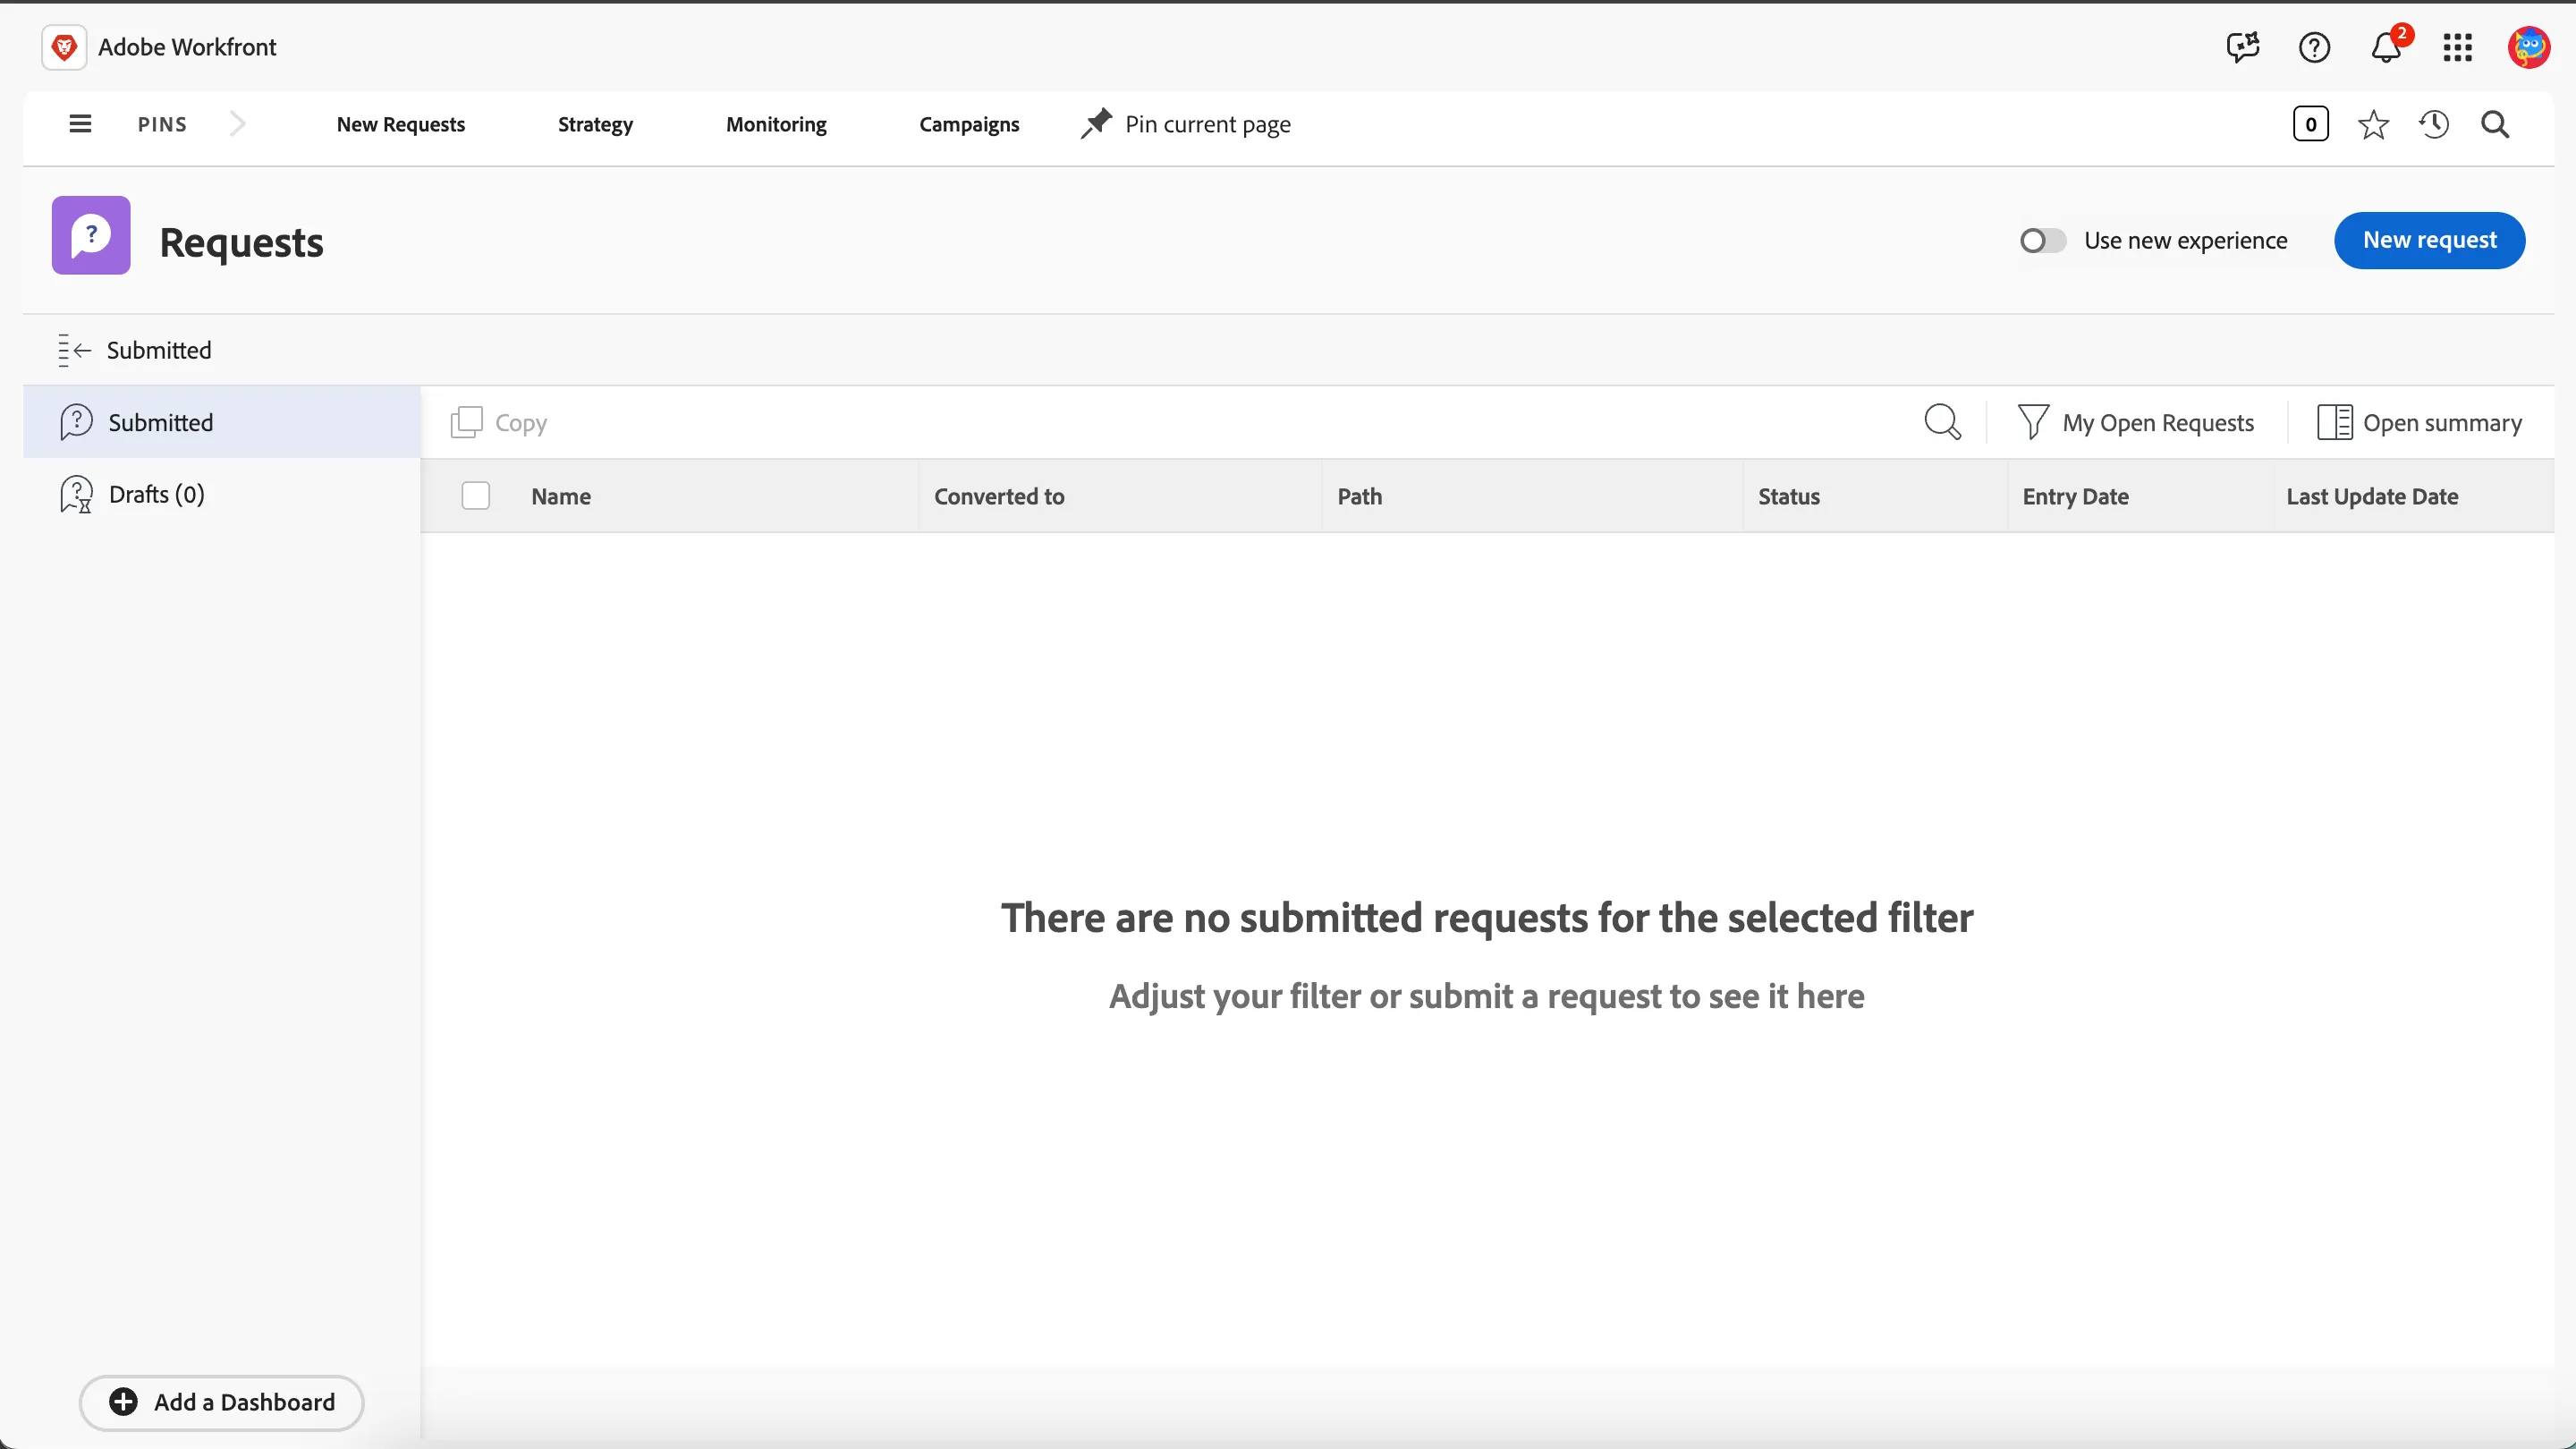Toggle Use new experience switch
The height and width of the screenshot is (1449, 2576).
pos(2042,241)
